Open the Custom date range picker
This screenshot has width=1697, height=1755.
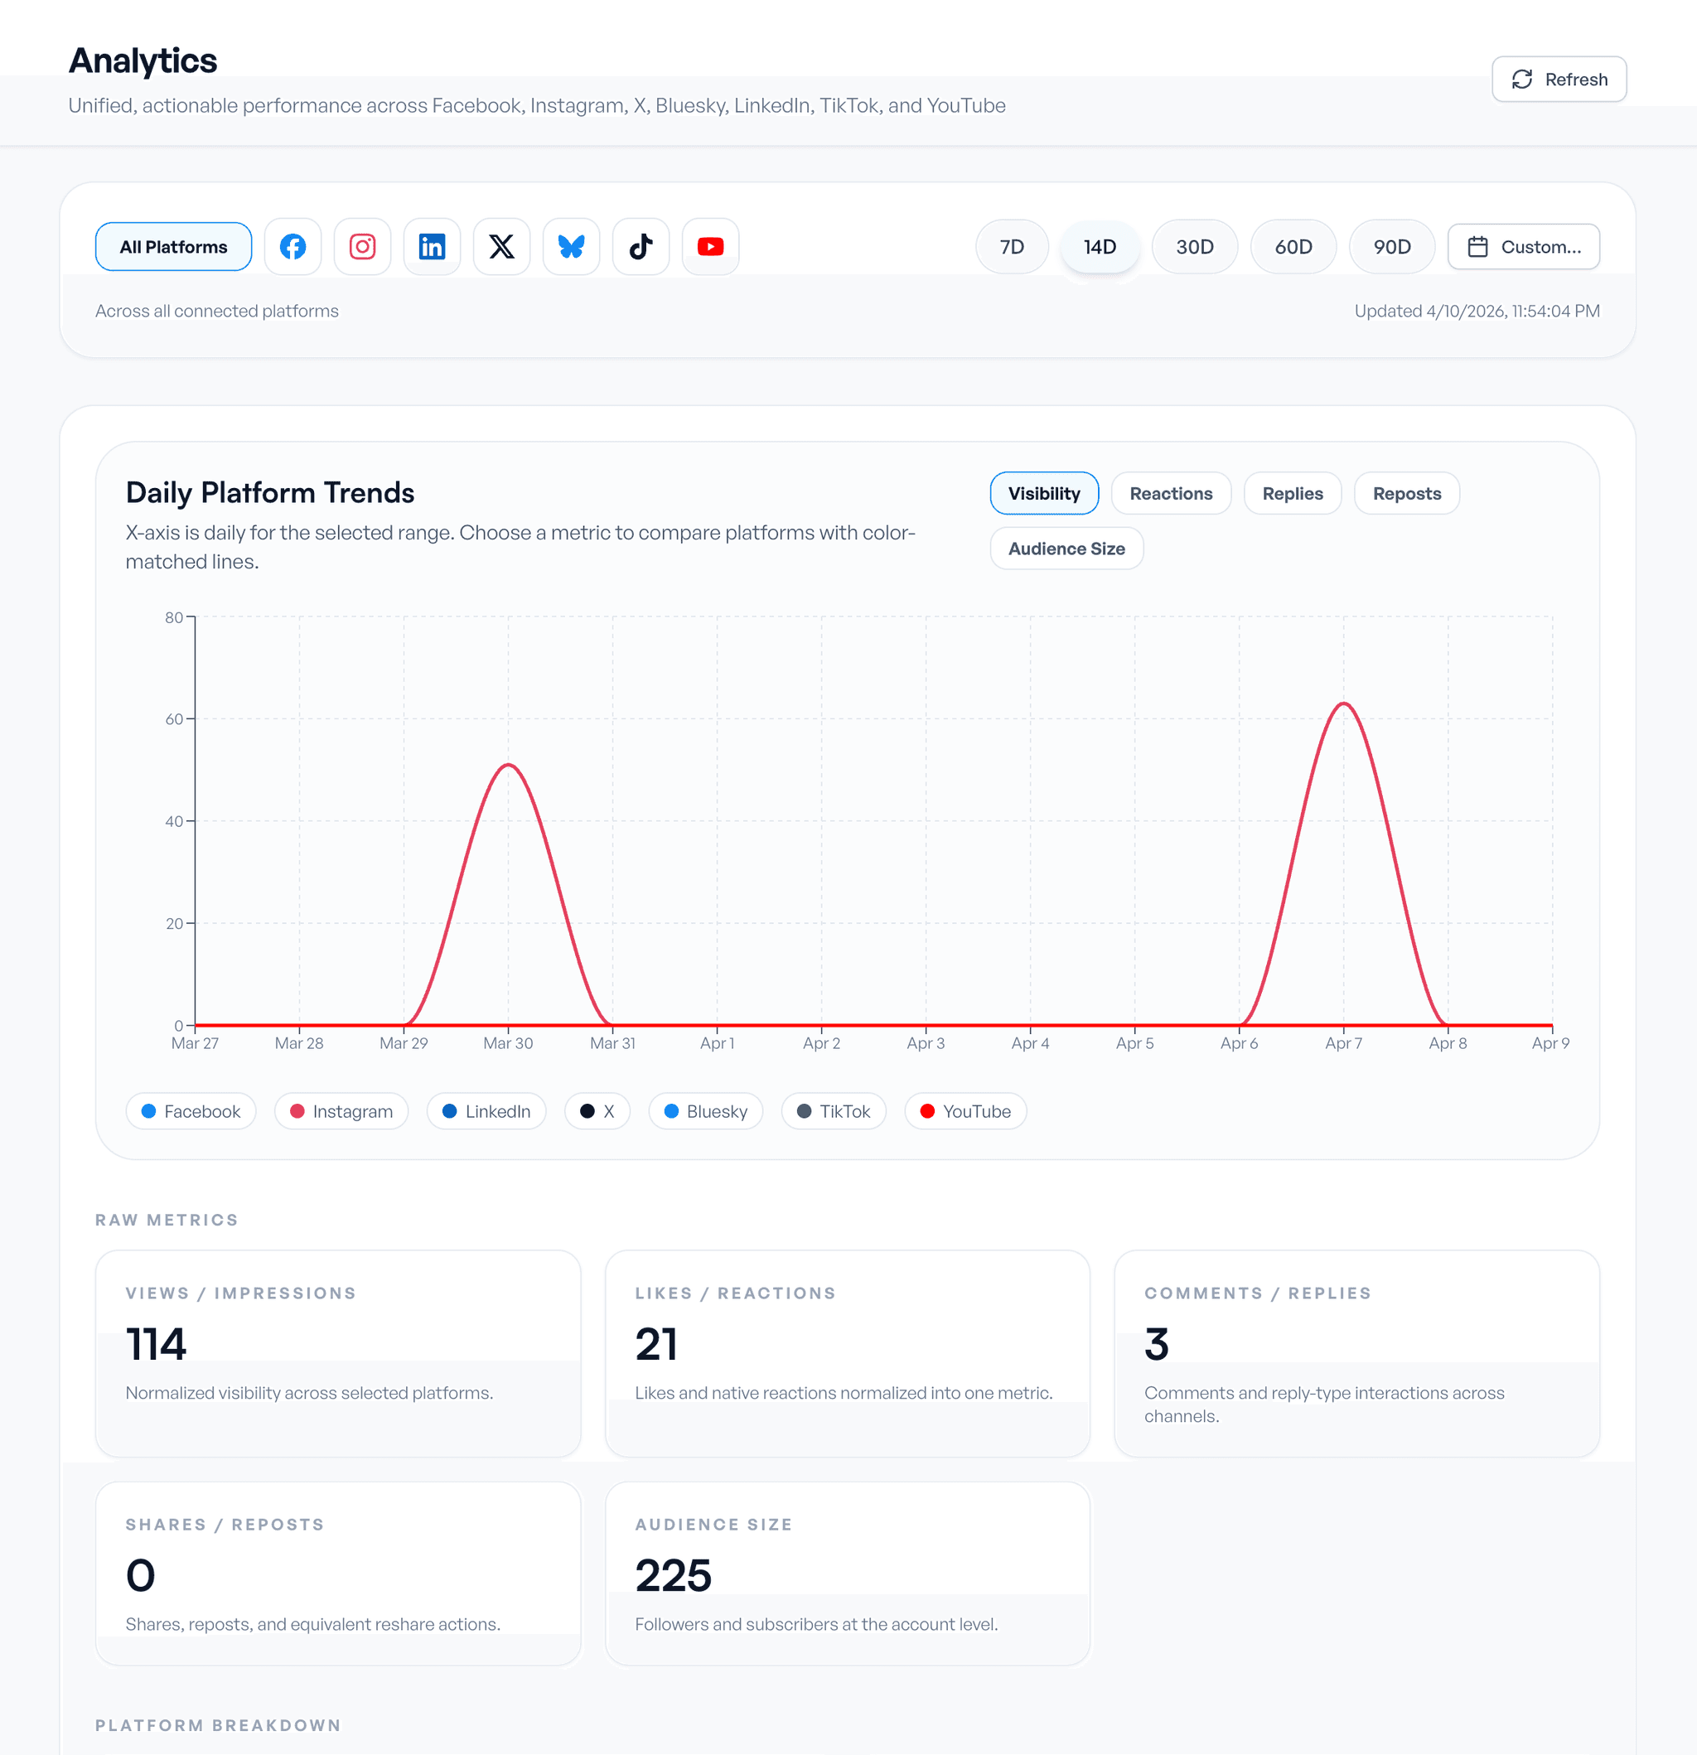click(x=1524, y=246)
